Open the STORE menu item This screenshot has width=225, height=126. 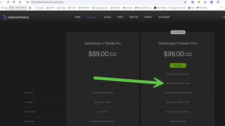pos(120,17)
